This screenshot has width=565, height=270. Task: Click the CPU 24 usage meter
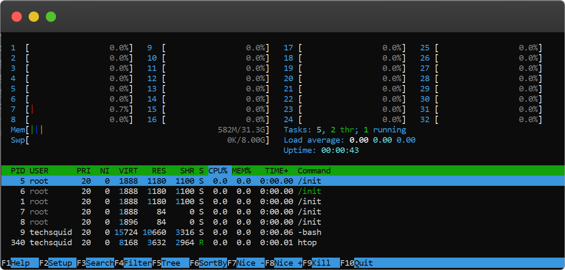tap(345, 120)
